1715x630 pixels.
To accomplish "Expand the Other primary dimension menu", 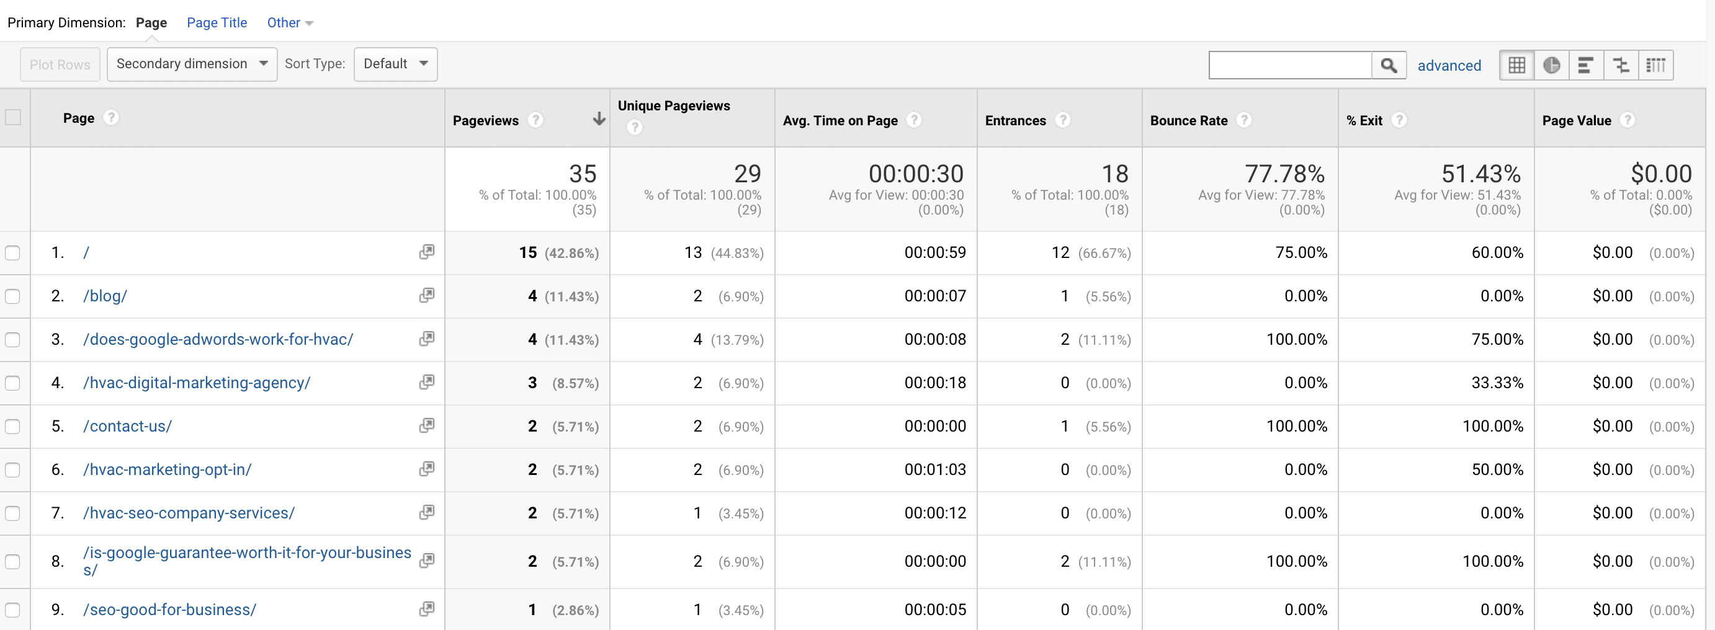I will click(x=290, y=22).
